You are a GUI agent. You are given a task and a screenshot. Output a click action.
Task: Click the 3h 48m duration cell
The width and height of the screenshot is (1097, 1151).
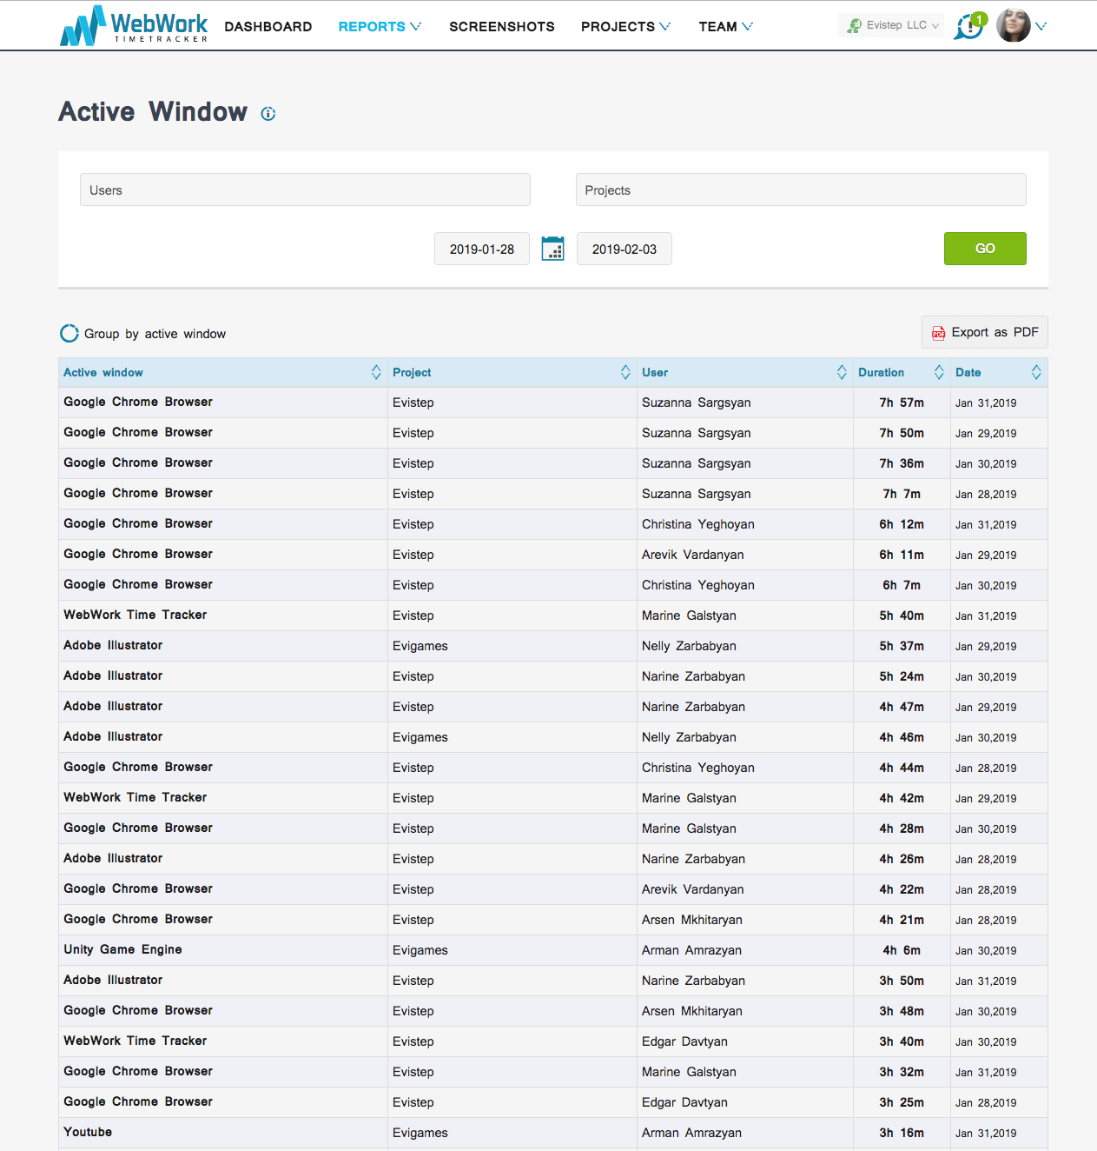pyautogui.click(x=902, y=1011)
